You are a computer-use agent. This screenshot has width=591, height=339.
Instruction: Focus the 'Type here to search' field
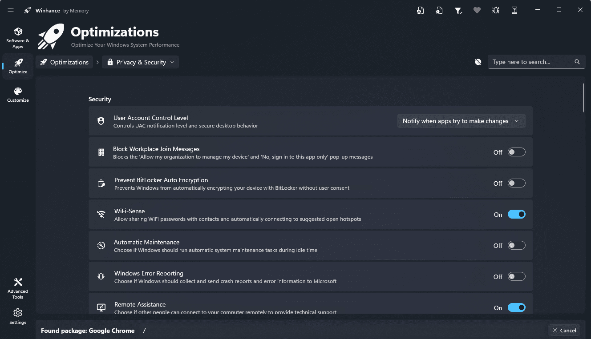pos(530,62)
